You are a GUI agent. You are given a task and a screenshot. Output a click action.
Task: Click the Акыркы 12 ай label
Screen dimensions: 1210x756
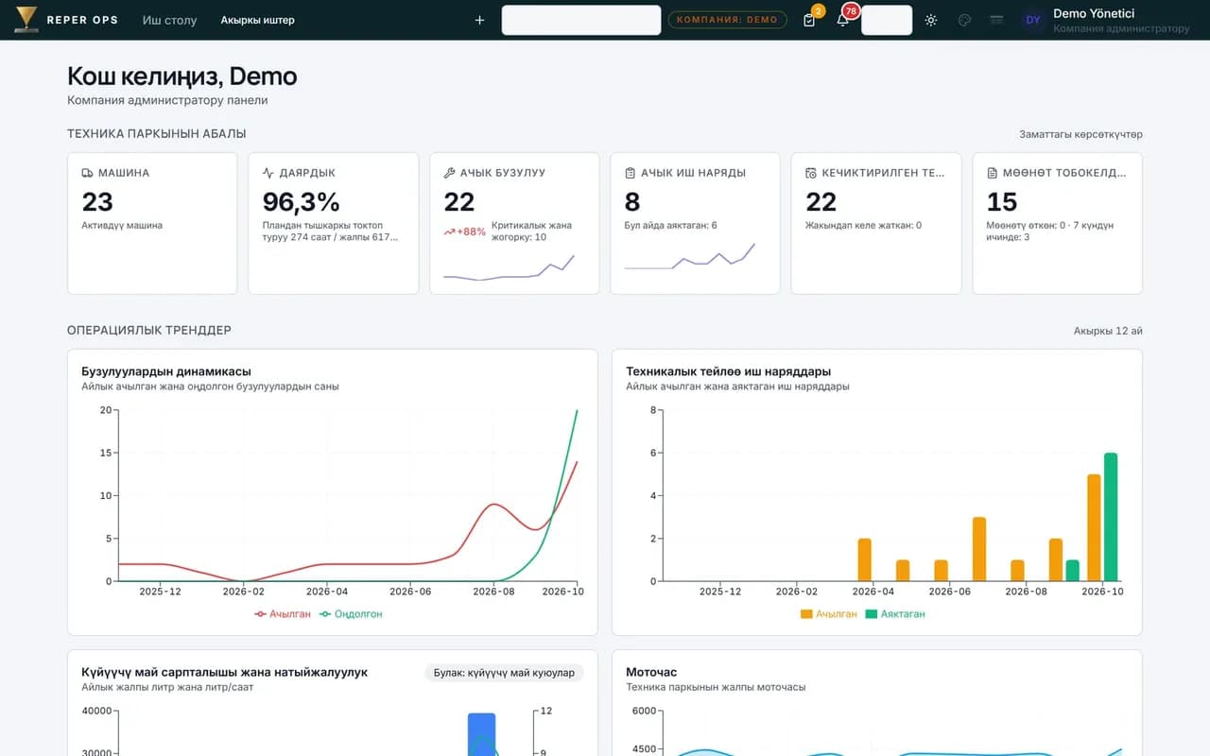[1108, 331]
